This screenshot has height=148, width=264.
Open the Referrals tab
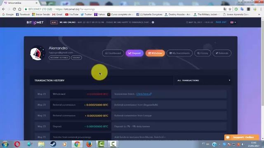coord(222,53)
